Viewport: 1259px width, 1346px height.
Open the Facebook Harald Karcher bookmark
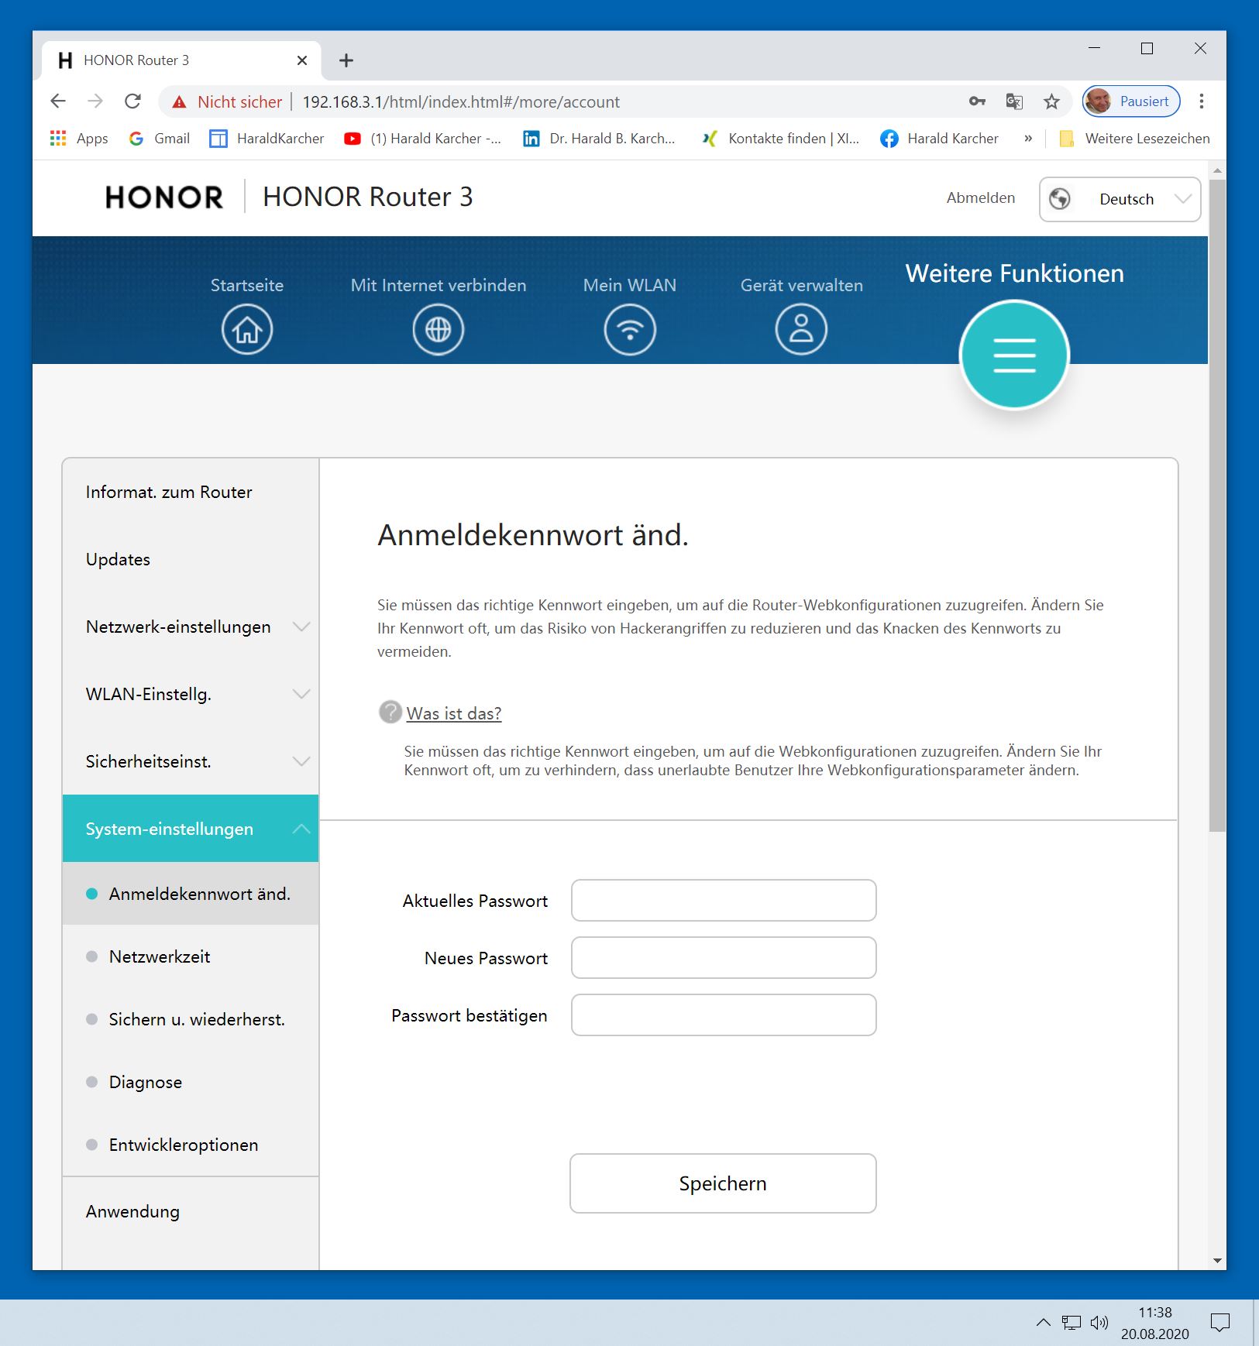tap(940, 139)
